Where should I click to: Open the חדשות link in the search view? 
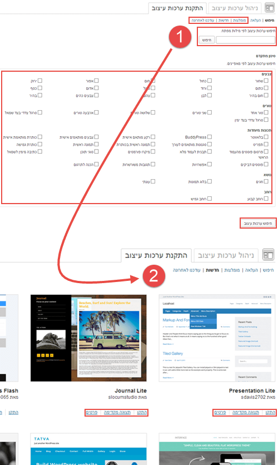pyautogui.click(x=224, y=20)
